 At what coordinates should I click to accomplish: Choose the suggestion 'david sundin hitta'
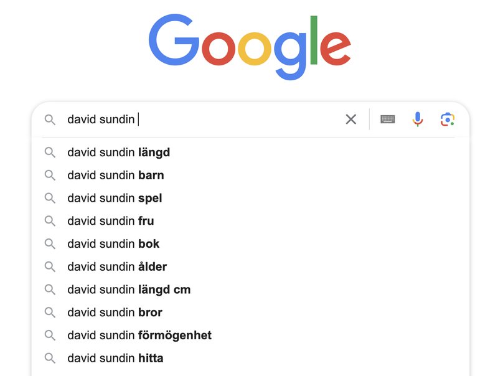tap(250, 358)
